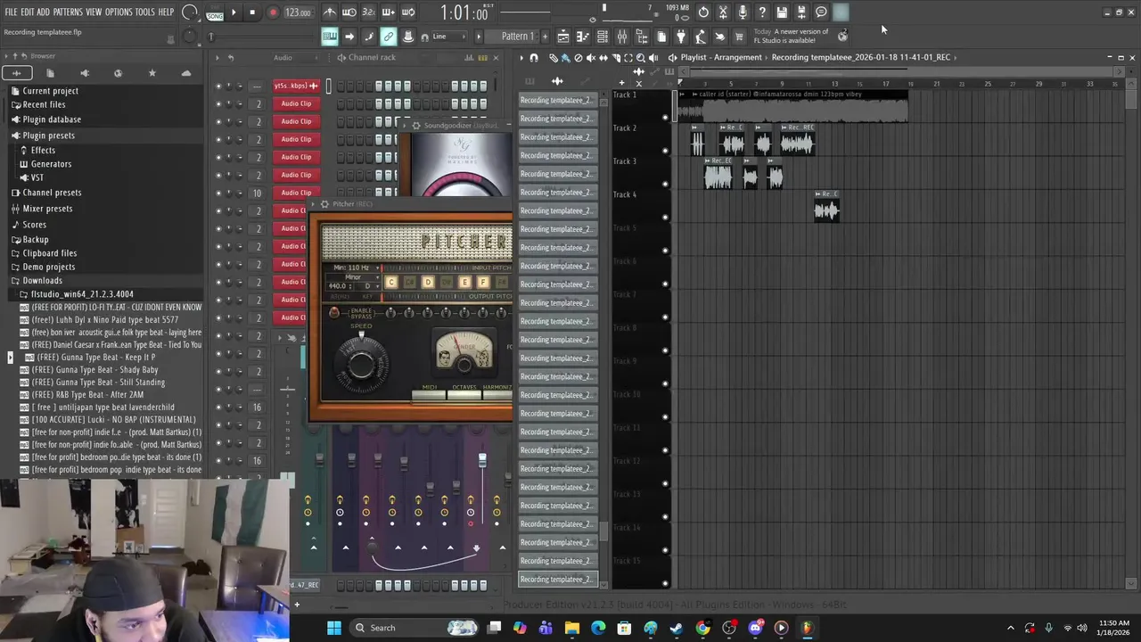Screen dimensions: 1141x642
Task: Select the Mute tool in Playlist
Action: point(590,57)
